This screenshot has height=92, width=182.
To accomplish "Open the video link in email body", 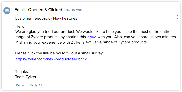I will [x=91, y=37].
